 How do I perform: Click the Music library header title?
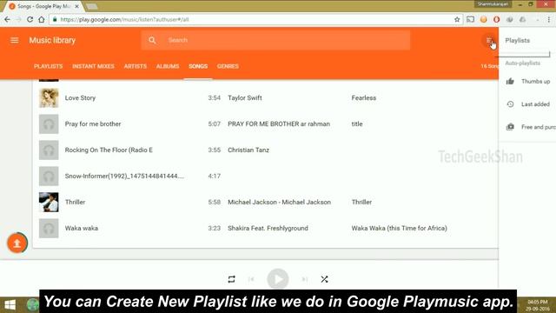(52, 41)
